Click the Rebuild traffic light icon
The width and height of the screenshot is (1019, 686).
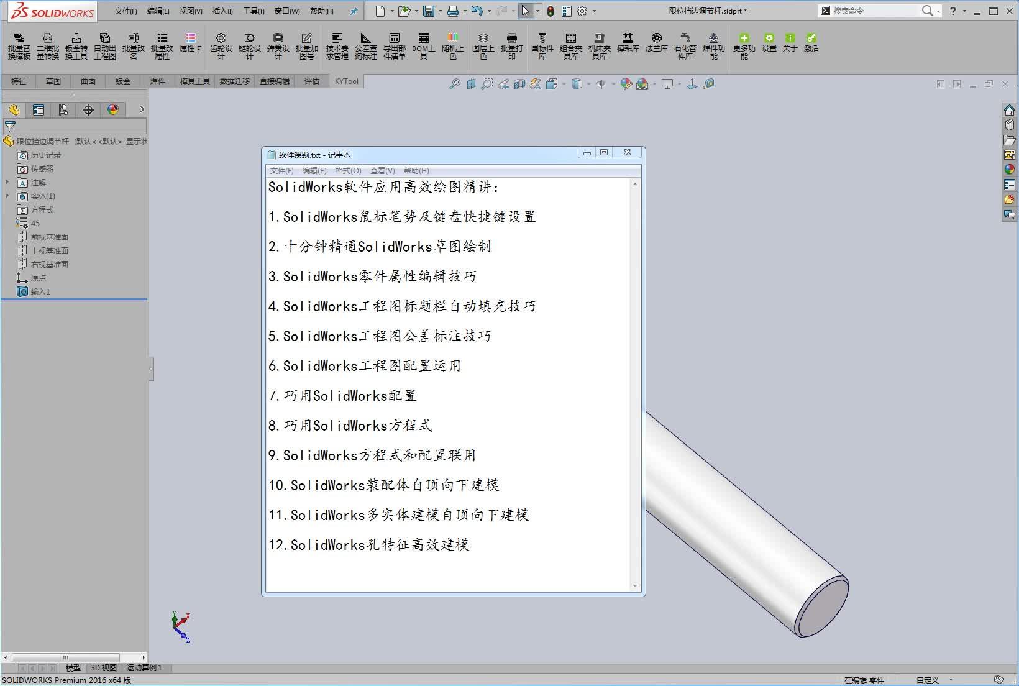tap(551, 11)
